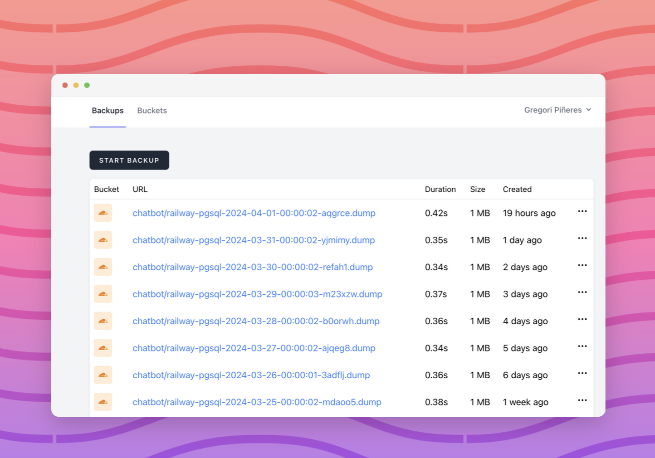Click the 5 days ago created value
The height and width of the screenshot is (458, 655).
pyautogui.click(x=525, y=348)
